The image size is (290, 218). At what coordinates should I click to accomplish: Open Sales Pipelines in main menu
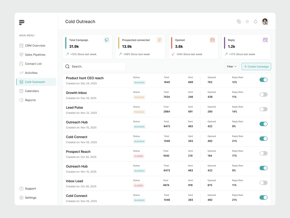click(32, 55)
